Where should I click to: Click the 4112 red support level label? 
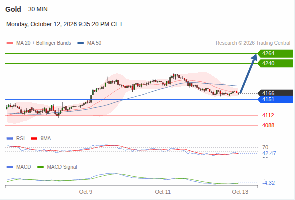pyautogui.click(x=268, y=115)
